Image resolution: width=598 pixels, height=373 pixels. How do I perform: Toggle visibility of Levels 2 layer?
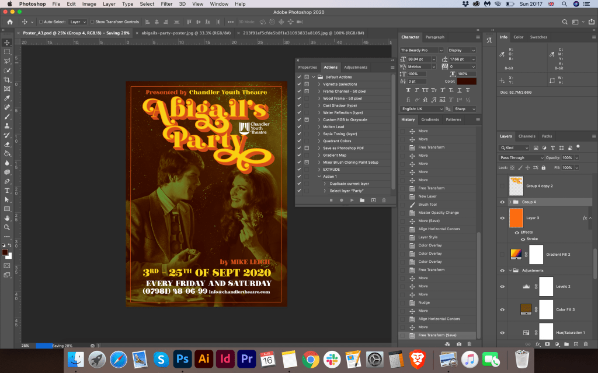(x=502, y=286)
